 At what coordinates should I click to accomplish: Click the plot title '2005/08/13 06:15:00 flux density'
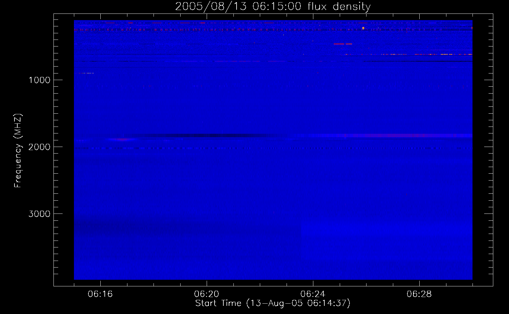tap(273, 7)
